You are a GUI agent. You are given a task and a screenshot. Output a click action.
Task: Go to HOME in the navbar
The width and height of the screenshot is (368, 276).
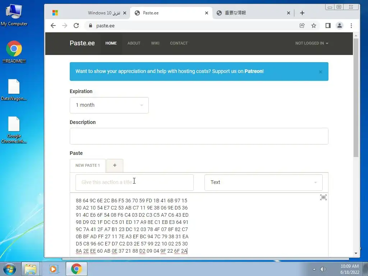coord(111,43)
